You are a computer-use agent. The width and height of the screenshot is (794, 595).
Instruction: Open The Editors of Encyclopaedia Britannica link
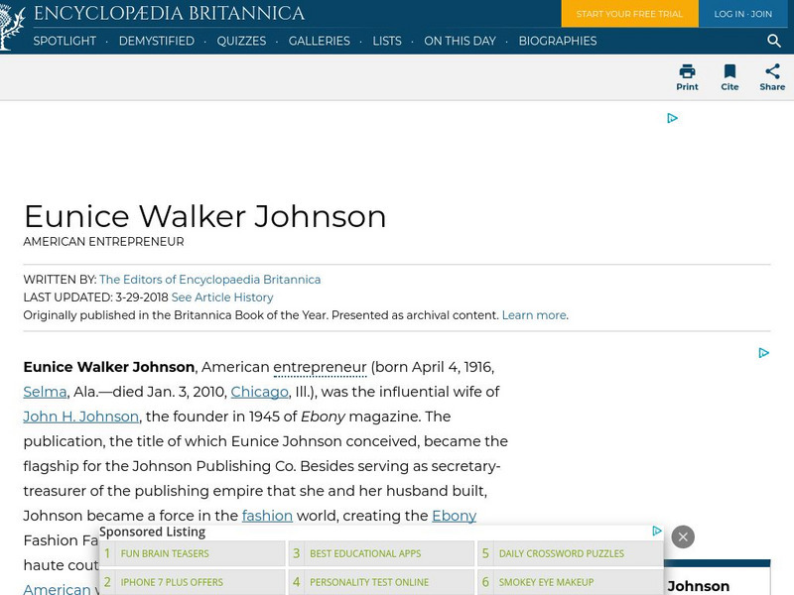pyautogui.click(x=210, y=279)
